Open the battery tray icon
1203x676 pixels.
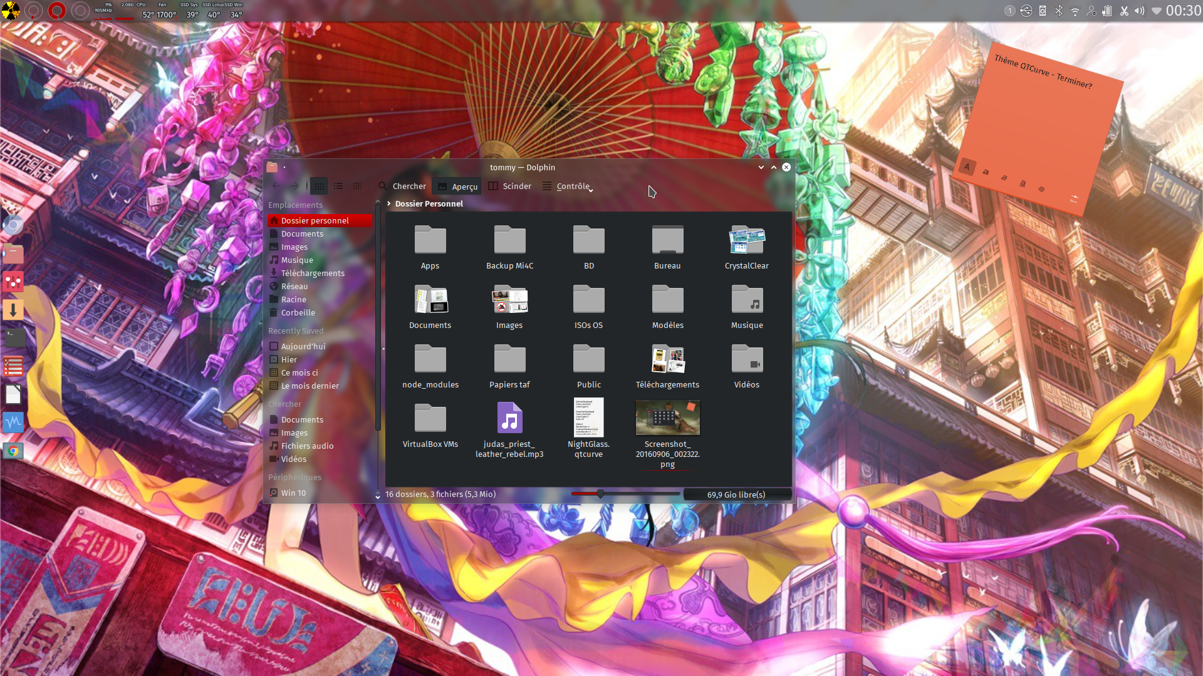(x=1107, y=11)
